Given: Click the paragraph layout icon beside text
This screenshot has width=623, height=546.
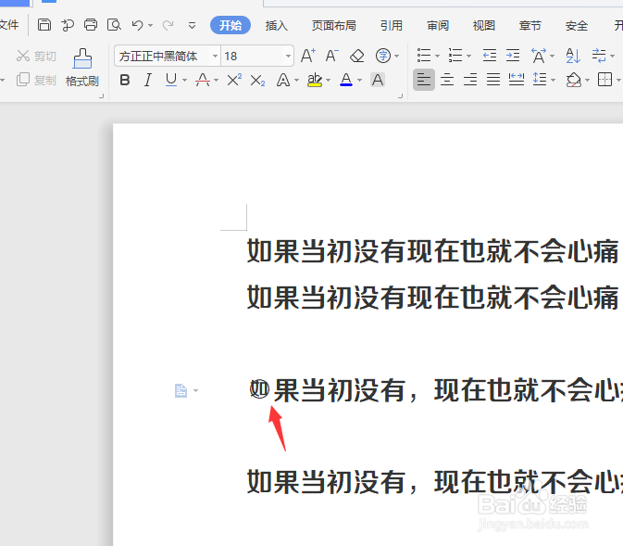Looking at the screenshot, I should pyautogui.click(x=181, y=390).
